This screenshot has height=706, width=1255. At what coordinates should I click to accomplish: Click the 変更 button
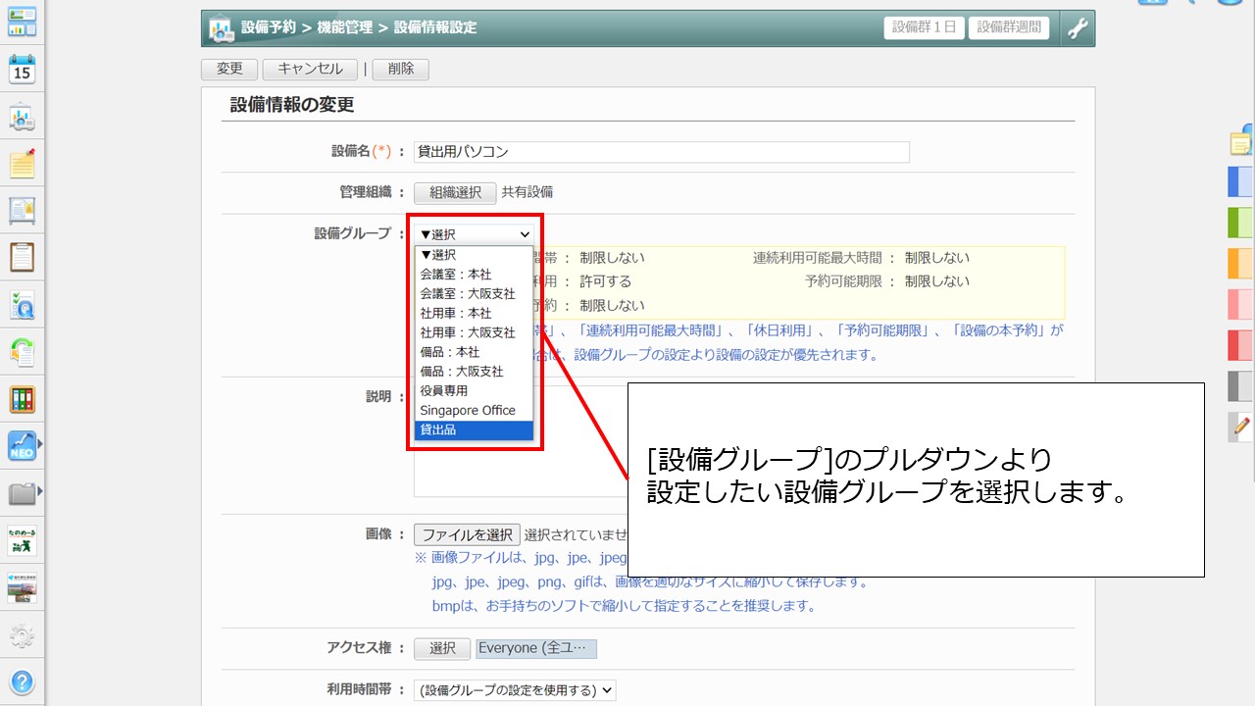click(x=229, y=69)
